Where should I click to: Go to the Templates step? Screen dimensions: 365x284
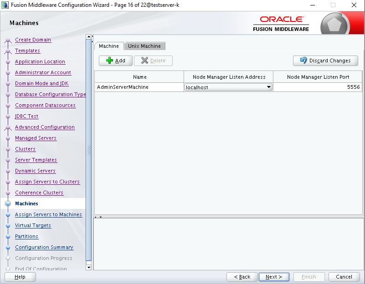[x=27, y=51]
